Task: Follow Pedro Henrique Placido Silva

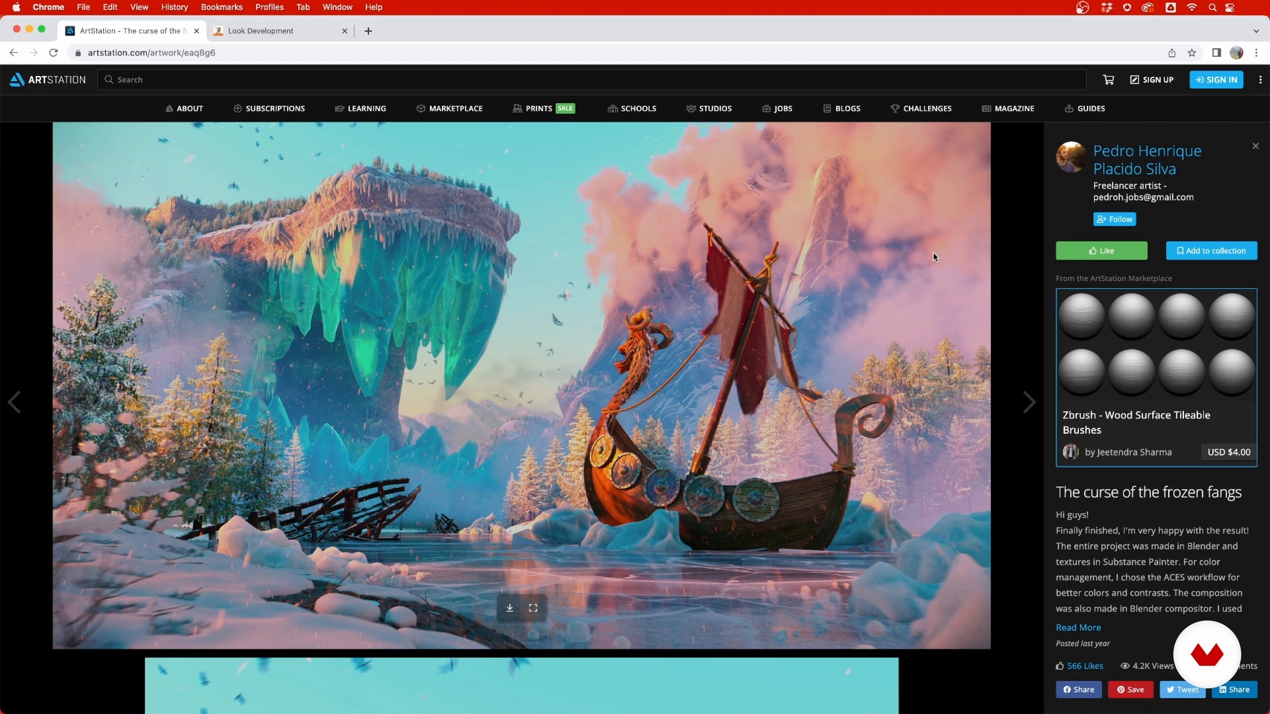Action: (1115, 219)
